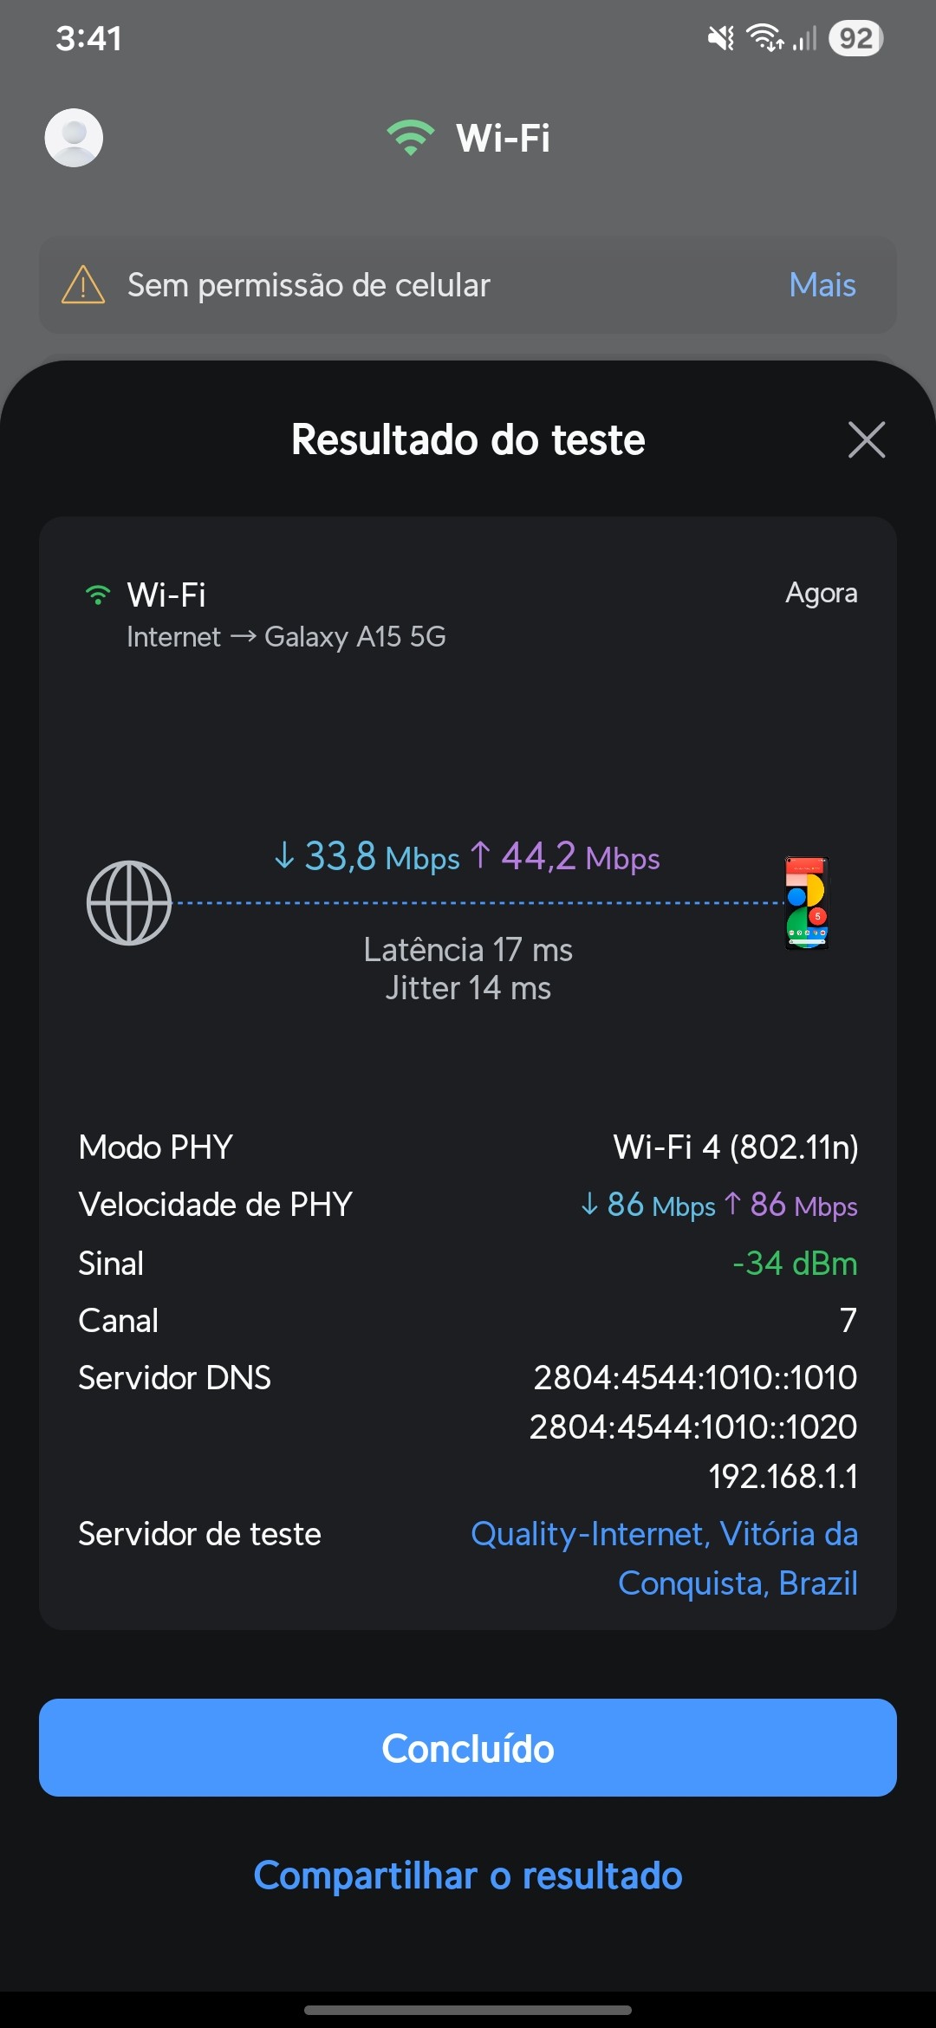Viewport: 936px width, 2028px height.
Task: Tap the status bar Wi-Fi signal icon
Action: pos(764,38)
